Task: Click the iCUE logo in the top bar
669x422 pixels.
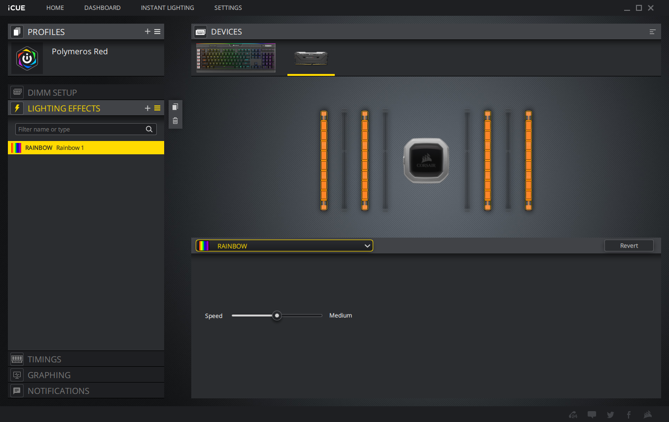Action: pos(17,8)
